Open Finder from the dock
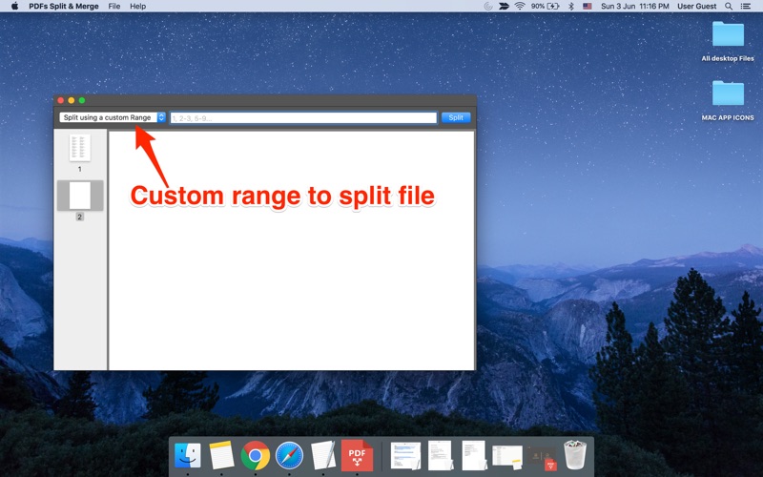 (x=188, y=455)
